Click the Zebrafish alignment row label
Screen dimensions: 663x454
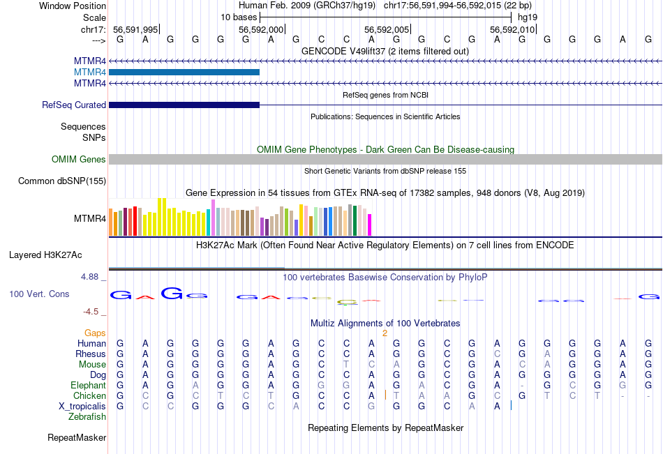[87, 417]
